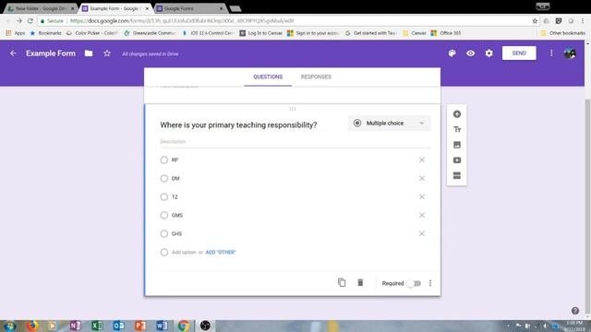Click the SEND button
This screenshot has width=591, height=332.
tap(519, 53)
